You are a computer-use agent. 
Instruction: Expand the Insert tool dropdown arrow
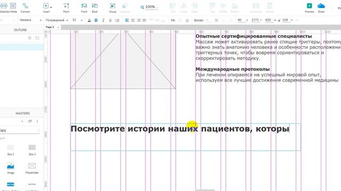[x=51, y=7]
